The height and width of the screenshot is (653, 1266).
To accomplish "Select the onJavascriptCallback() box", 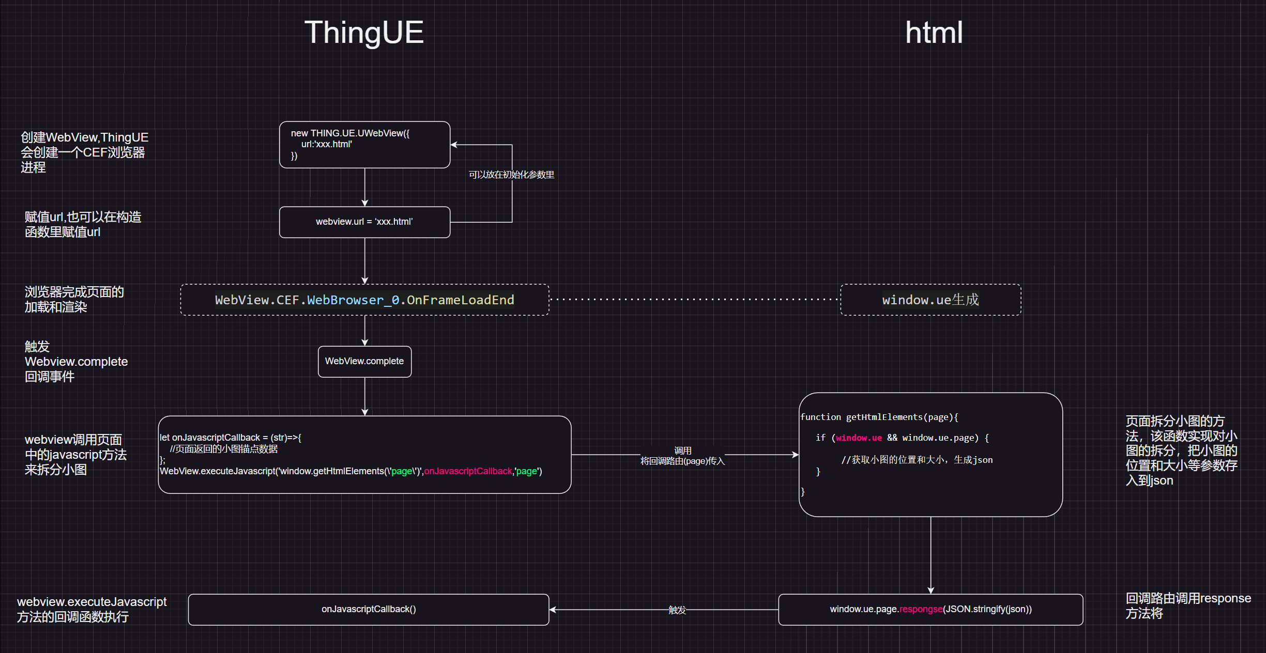I will click(369, 610).
